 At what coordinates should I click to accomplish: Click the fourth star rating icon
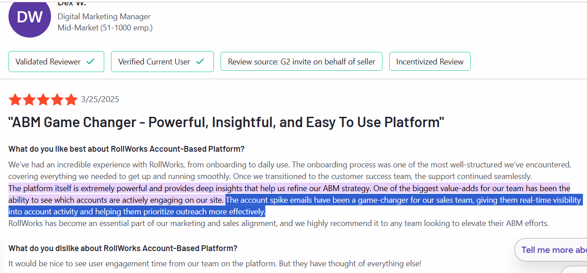[57, 99]
